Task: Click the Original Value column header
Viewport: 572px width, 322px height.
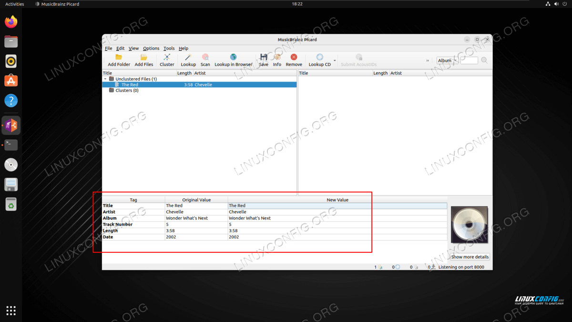Action: (196, 200)
